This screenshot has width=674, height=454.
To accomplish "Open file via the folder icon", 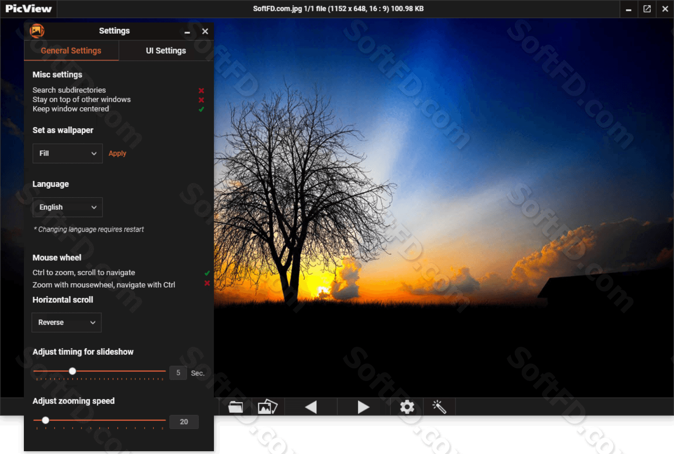I will pyautogui.click(x=235, y=407).
